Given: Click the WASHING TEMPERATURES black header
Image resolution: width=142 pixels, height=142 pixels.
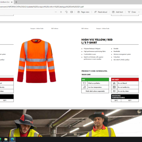Looking at the screenshot, I should point(125,97).
